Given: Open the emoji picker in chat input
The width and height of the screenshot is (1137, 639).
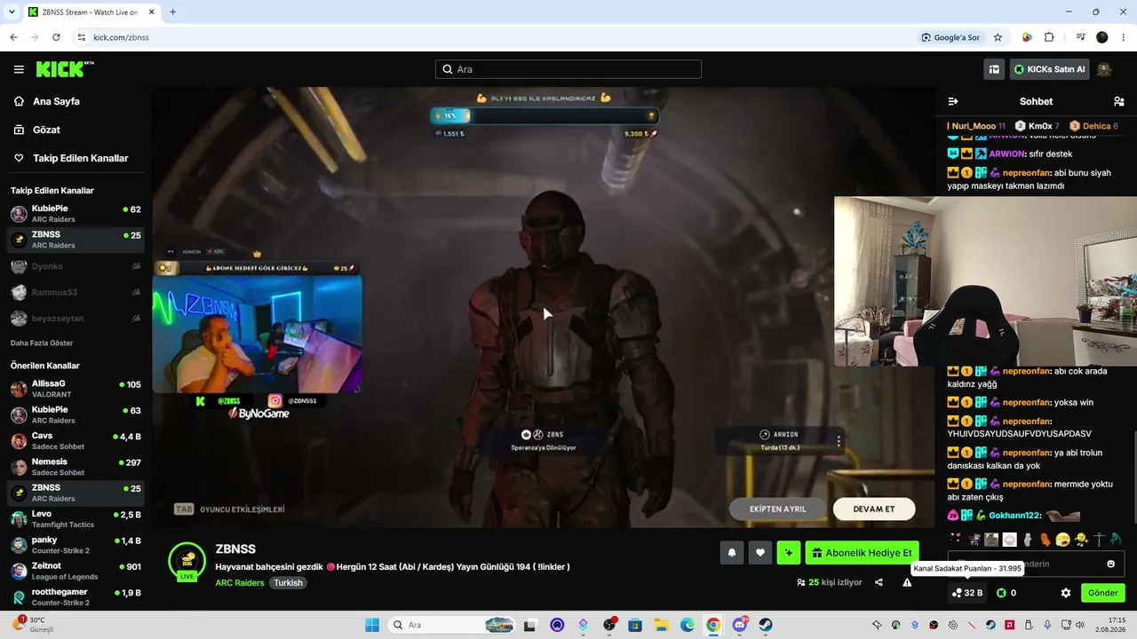Looking at the screenshot, I should pyautogui.click(x=1110, y=564).
